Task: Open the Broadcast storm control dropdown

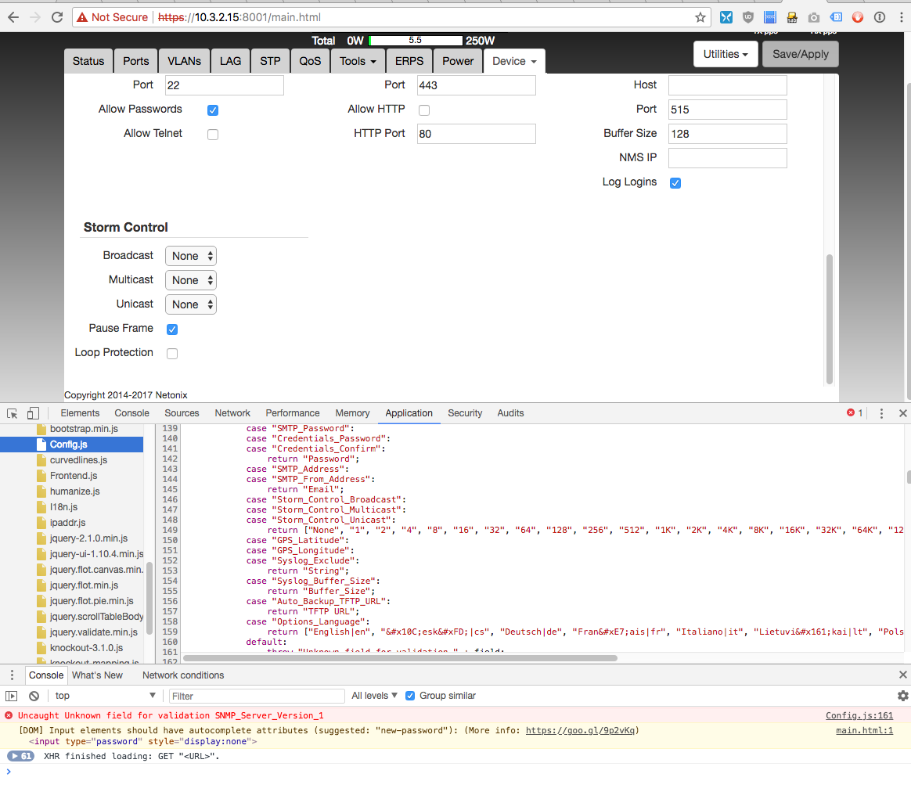Action: (x=190, y=256)
